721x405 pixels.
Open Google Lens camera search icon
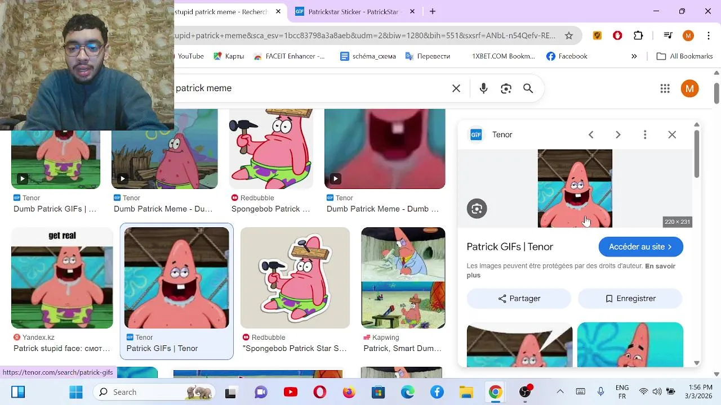coord(506,88)
